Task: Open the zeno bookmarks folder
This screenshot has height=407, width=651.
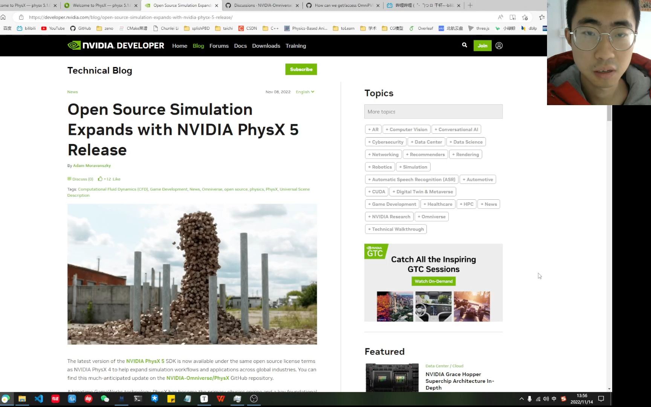Action: (x=105, y=28)
